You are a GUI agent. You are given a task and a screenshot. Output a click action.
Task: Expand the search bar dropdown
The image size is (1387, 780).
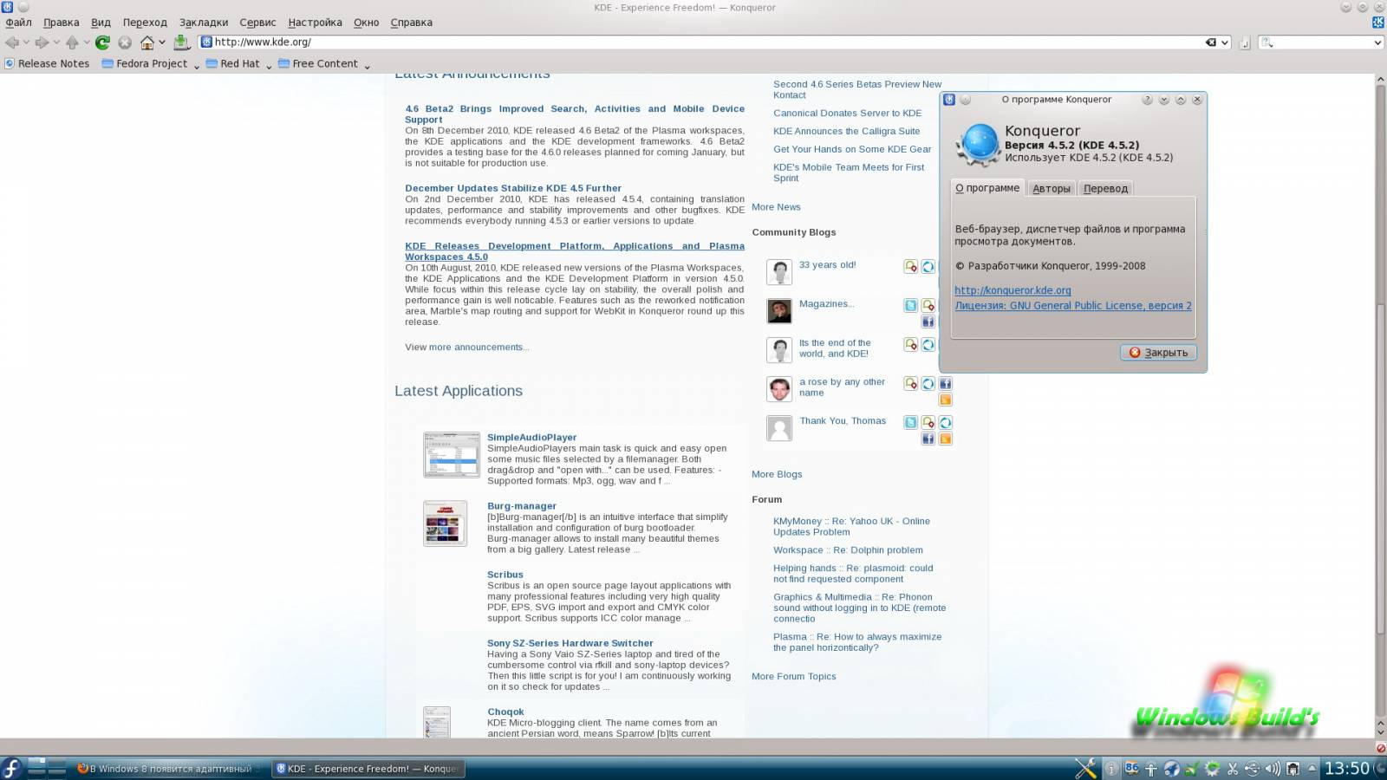pyautogui.click(x=1377, y=42)
